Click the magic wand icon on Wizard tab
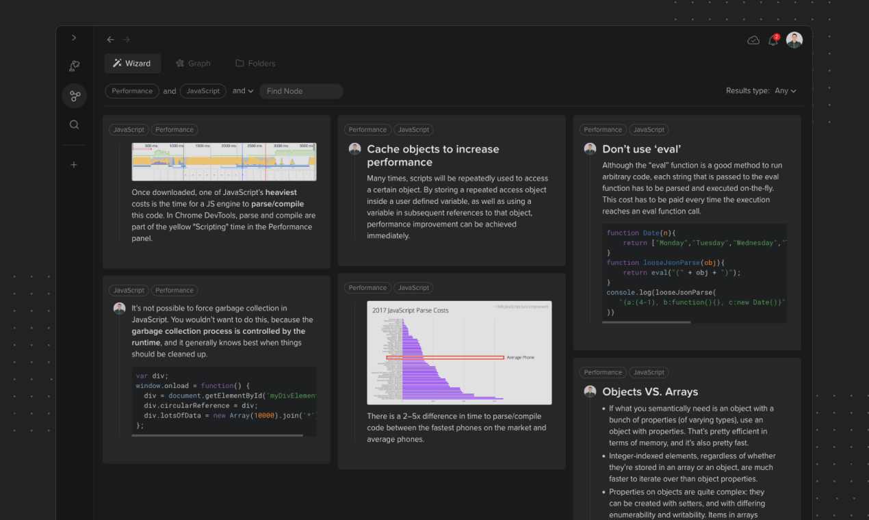The height and width of the screenshot is (520, 869). point(116,63)
